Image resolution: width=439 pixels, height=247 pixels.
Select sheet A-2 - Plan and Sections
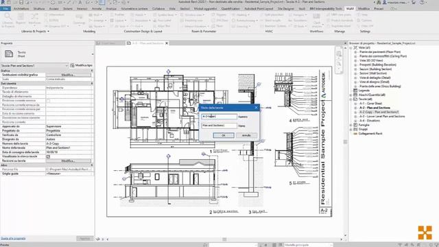(x=375, y=108)
